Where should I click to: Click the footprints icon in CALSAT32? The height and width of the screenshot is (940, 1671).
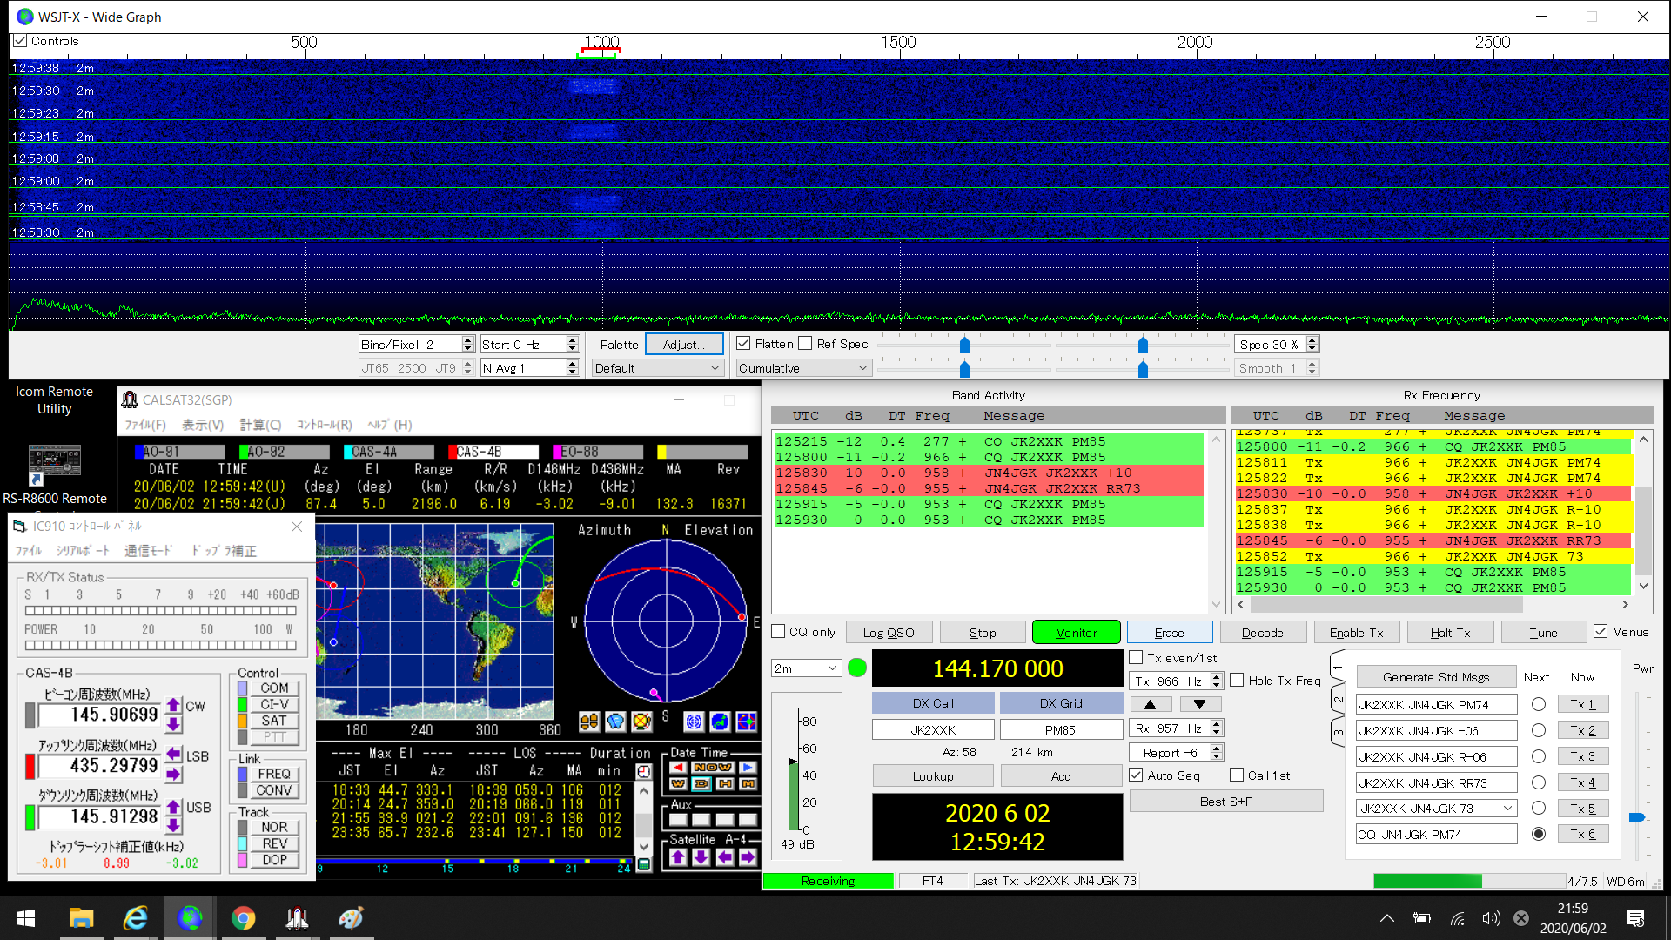589,722
